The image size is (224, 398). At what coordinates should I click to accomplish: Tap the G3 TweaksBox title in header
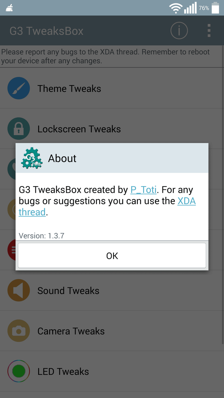pos(46,31)
